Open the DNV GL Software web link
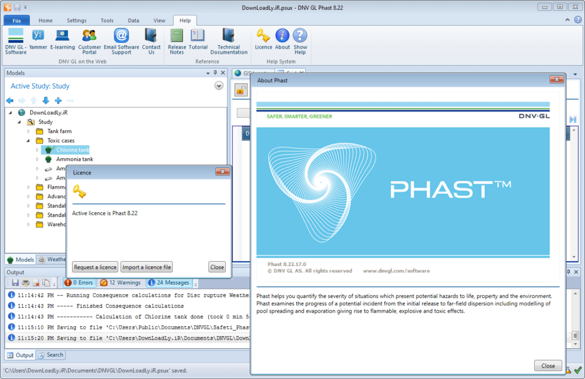Screen dimensions: 585x379 pos(15,42)
